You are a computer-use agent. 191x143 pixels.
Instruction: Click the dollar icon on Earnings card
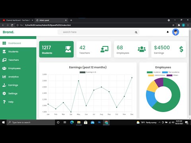click(x=181, y=49)
